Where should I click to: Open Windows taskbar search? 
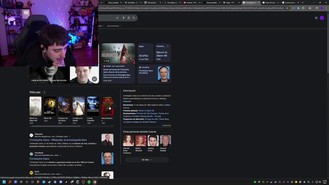[10, 182]
